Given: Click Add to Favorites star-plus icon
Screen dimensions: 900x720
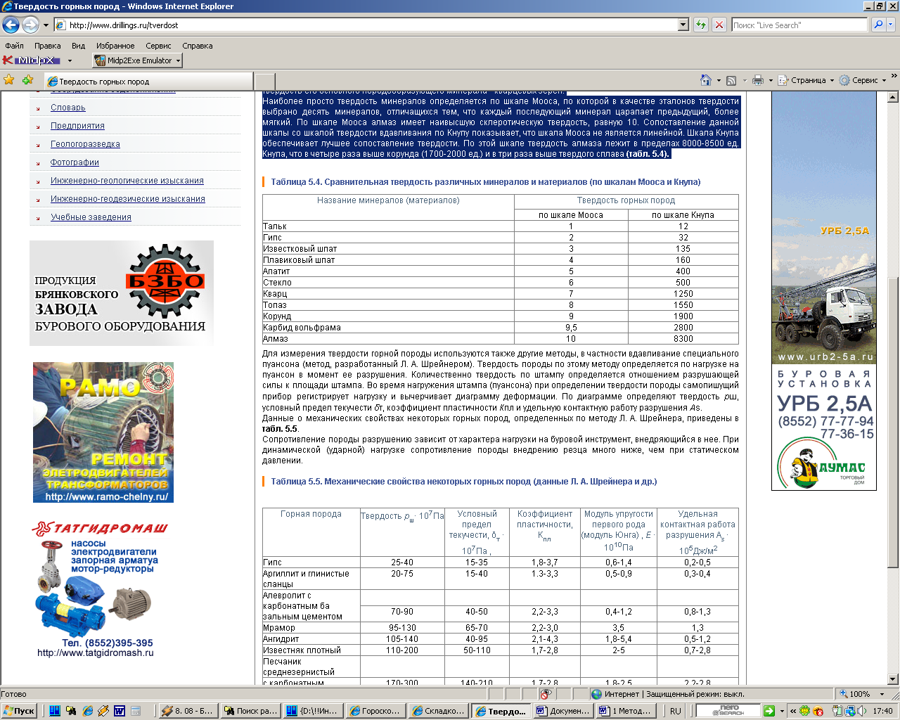Looking at the screenshot, I should [27, 79].
